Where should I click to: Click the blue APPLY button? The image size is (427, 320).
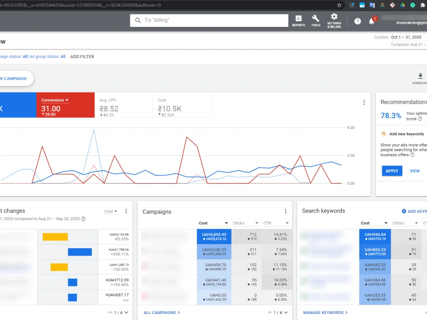(x=392, y=171)
